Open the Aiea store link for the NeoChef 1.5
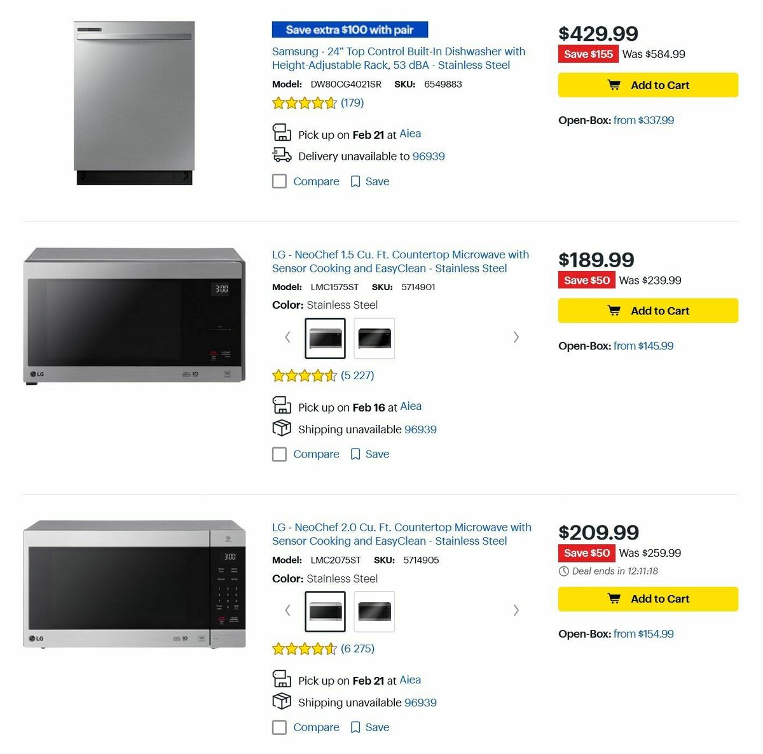Viewport: 763px width, 754px height. point(411,406)
